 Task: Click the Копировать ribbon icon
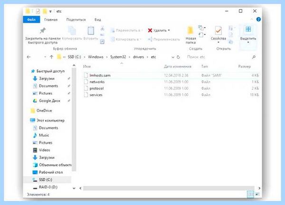point(72,30)
